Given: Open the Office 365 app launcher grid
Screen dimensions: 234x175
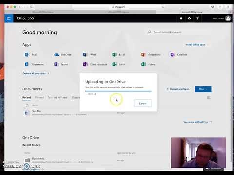Looking at the screenshot, I should point(9,18).
